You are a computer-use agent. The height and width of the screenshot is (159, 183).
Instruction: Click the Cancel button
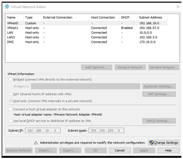(x=120, y=150)
